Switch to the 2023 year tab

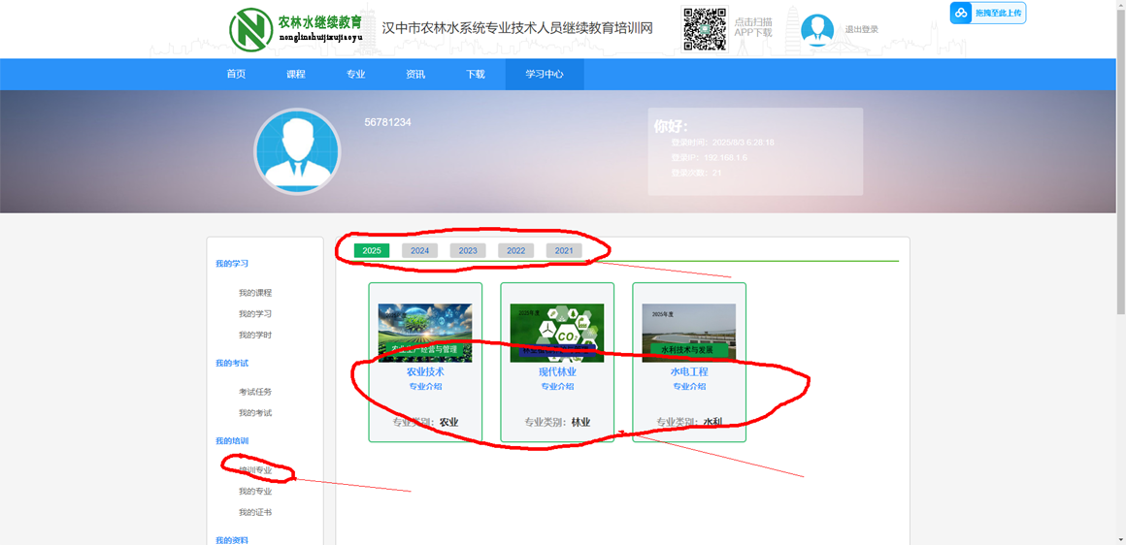click(468, 250)
